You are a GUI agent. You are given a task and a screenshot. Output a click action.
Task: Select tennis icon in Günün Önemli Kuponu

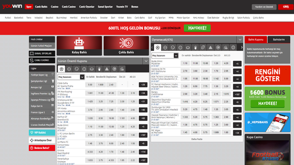76,69
